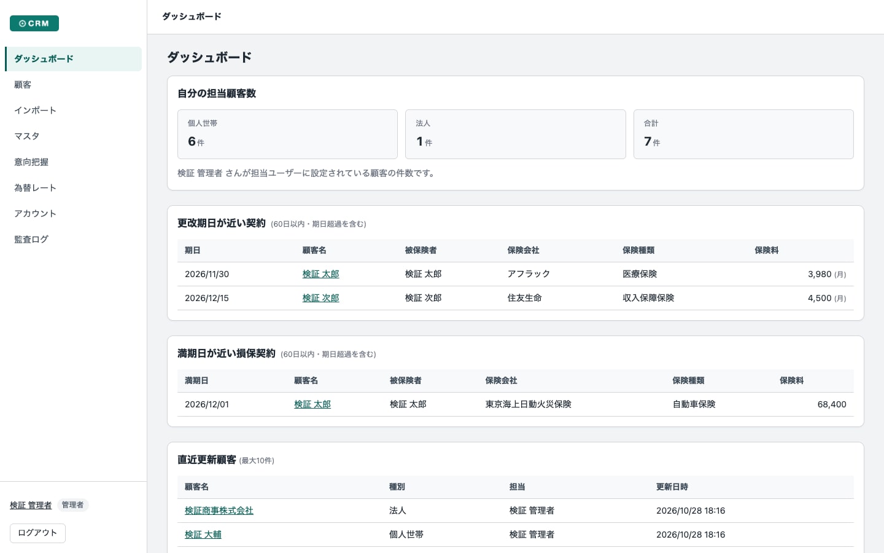Click the 満期日 column header
Viewport: 884px width, 553px height.
coord(196,381)
